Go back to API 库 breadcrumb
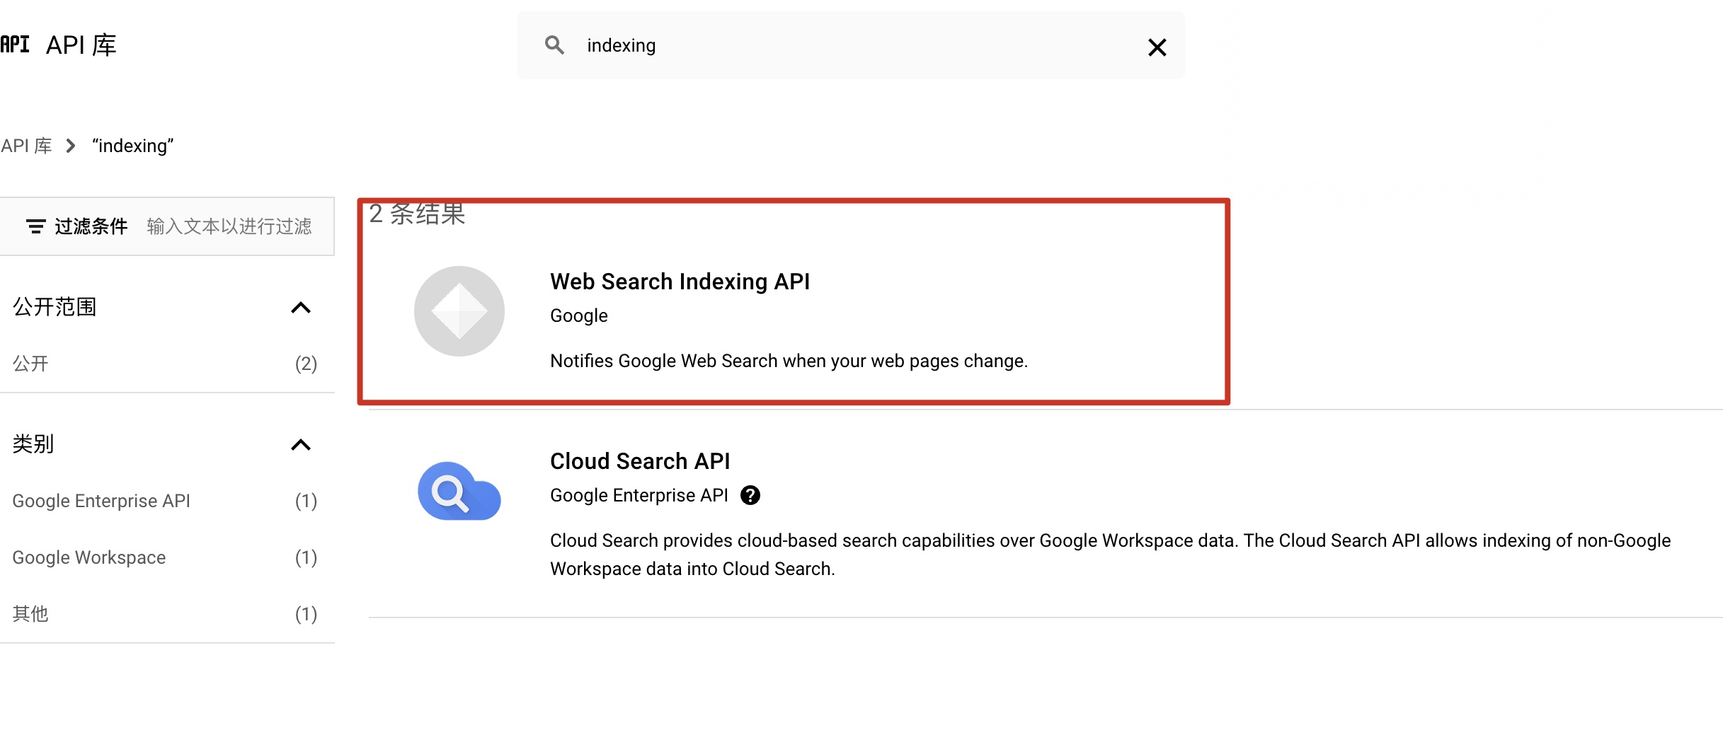This screenshot has width=1723, height=754. 26,146
